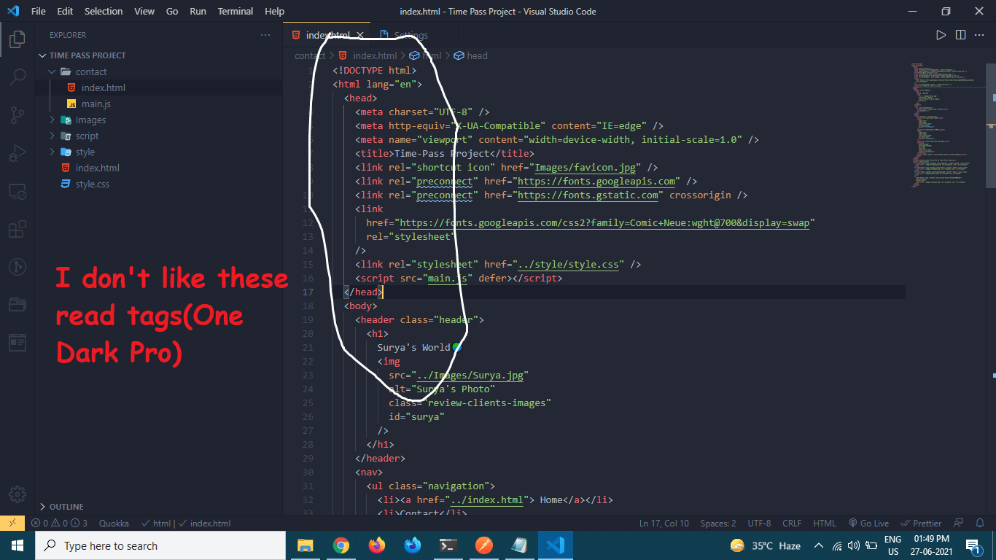Split the editor to the right
The image size is (996, 560).
coord(960,35)
